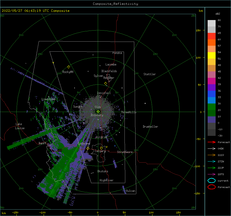Select the Banff label

(42, 143)
